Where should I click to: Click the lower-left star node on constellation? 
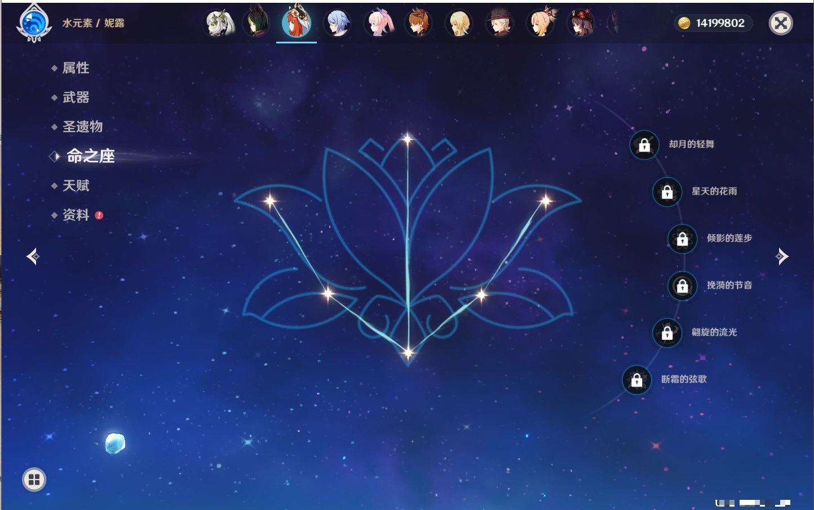pos(329,293)
